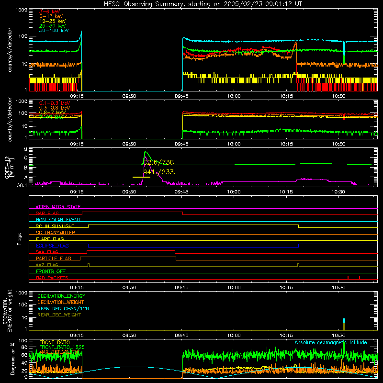383x383 pixels.
Task: Click the Degrees or % axis title
Action: click(x=12, y=359)
